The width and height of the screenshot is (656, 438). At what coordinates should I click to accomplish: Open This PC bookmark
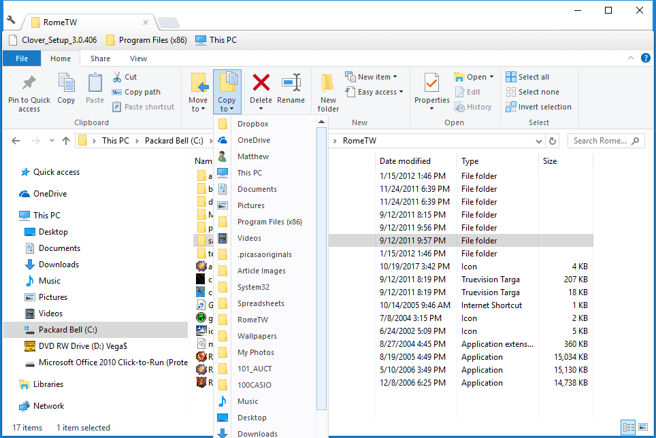tap(216, 40)
